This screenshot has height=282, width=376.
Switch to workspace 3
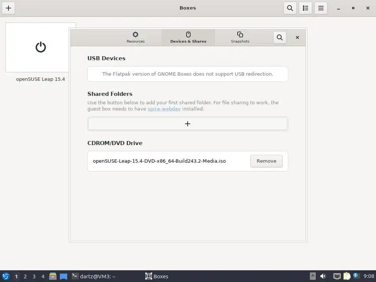point(34,276)
